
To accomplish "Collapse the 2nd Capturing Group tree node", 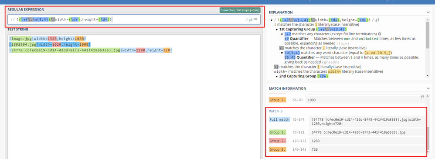I will click(x=277, y=76).
